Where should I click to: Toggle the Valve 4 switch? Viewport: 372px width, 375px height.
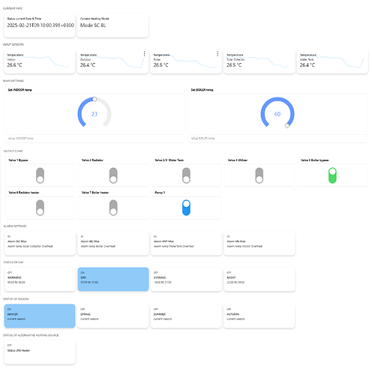[x=259, y=175]
